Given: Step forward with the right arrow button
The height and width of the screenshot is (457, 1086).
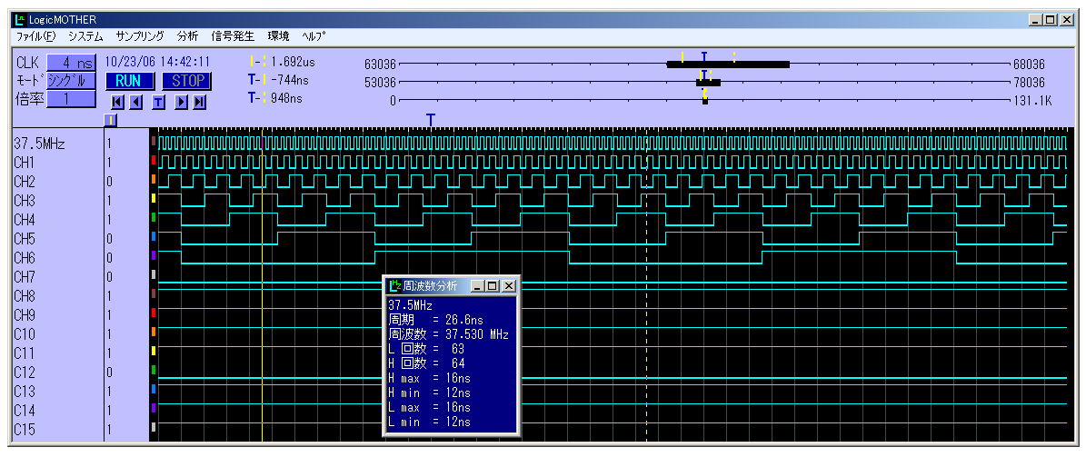Looking at the screenshot, I should point(181,102).
